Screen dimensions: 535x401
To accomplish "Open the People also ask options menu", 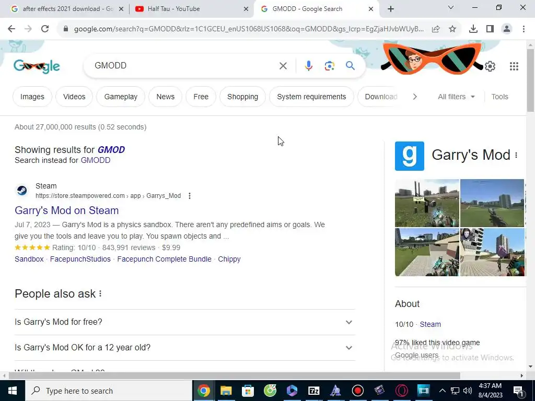I will 100,293.
